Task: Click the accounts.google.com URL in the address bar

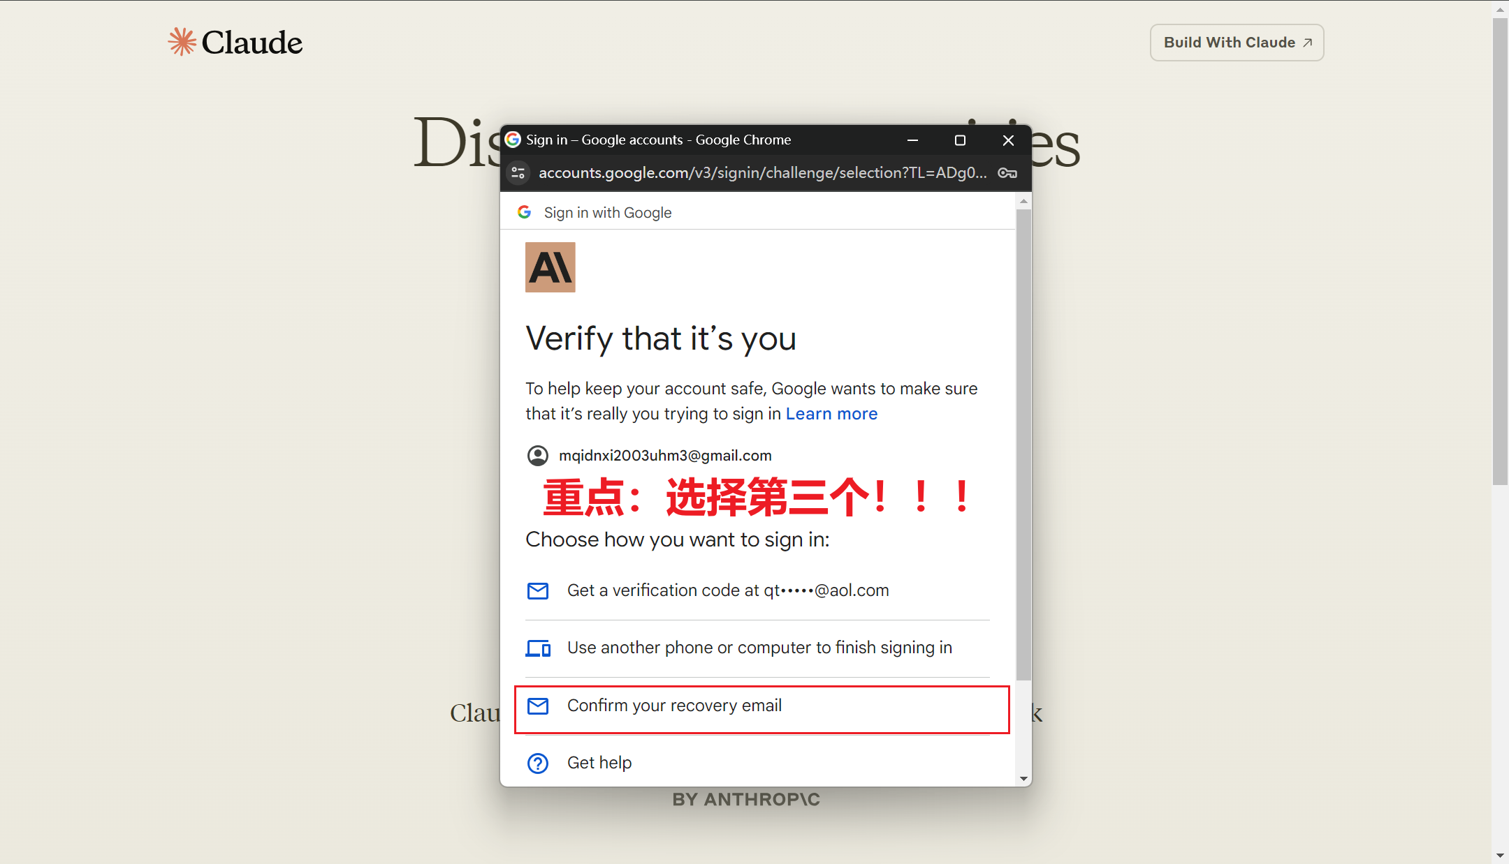Action: coord(762,172)
